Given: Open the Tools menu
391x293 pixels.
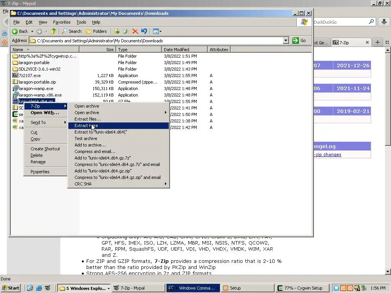Looking at the screenshot, I should tap(81, 22).
